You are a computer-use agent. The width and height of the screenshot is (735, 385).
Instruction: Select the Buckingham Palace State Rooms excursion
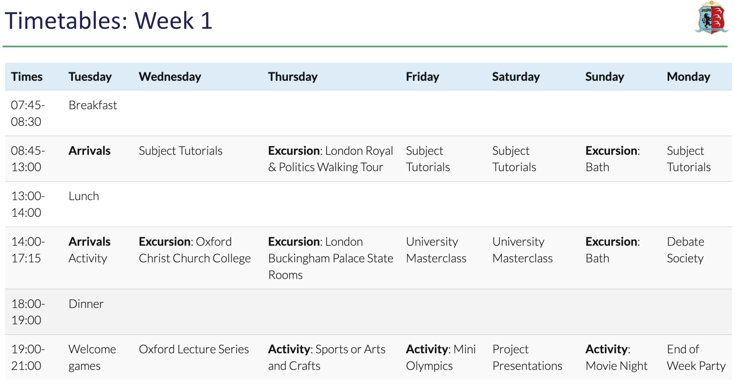[x=331, y=258]
